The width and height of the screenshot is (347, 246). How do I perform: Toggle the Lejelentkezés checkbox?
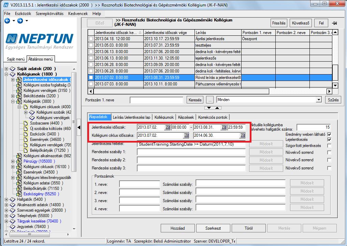pos(329,140)
